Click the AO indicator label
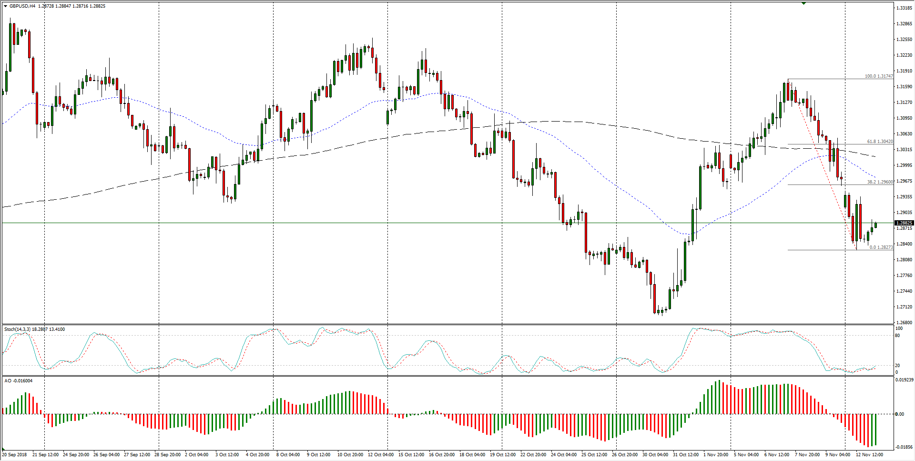The width and height of the screenshot is (915, 461). (8, 381)
